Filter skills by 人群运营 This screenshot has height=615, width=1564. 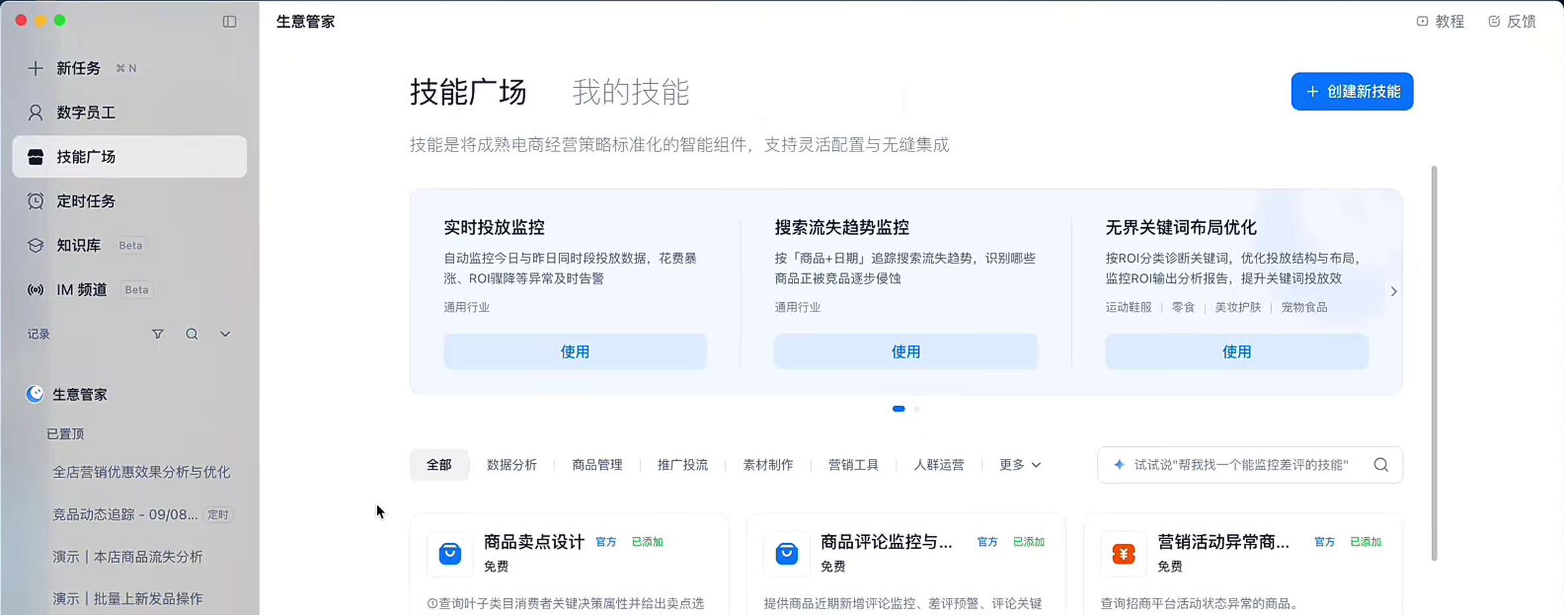click(939, 465)
